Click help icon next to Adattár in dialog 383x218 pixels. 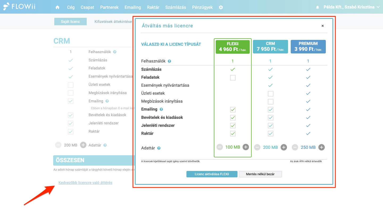pyautogui.click(x=159, y=148)
